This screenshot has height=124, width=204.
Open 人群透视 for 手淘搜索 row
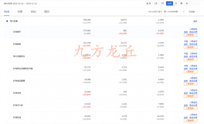coord(193,41)
